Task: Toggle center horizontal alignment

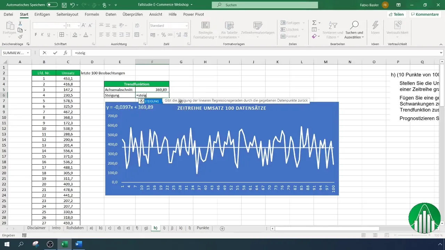Action: point(108,35)
